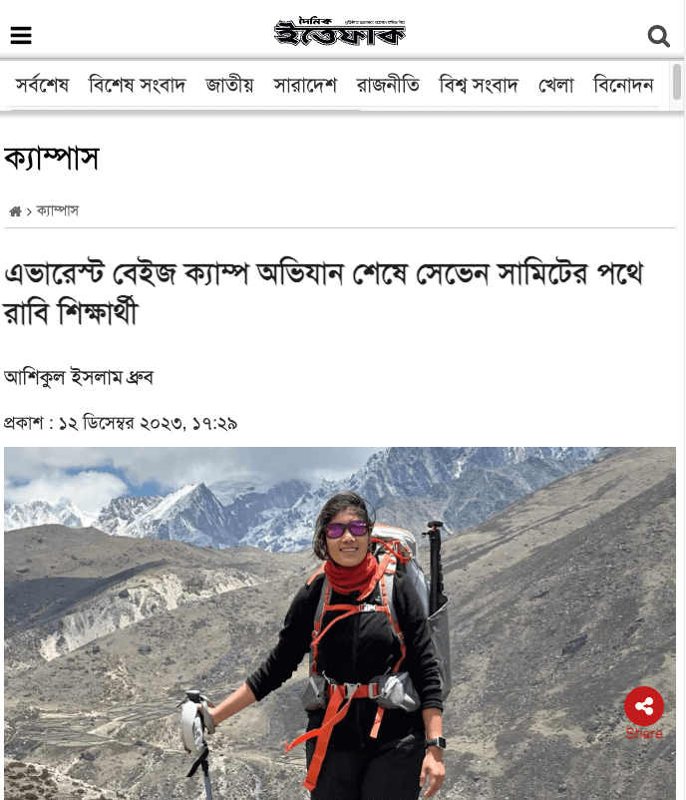Click the navigation bar vertical scrollbar
Screen dimensions: 686x800
(x=677, y=82)
